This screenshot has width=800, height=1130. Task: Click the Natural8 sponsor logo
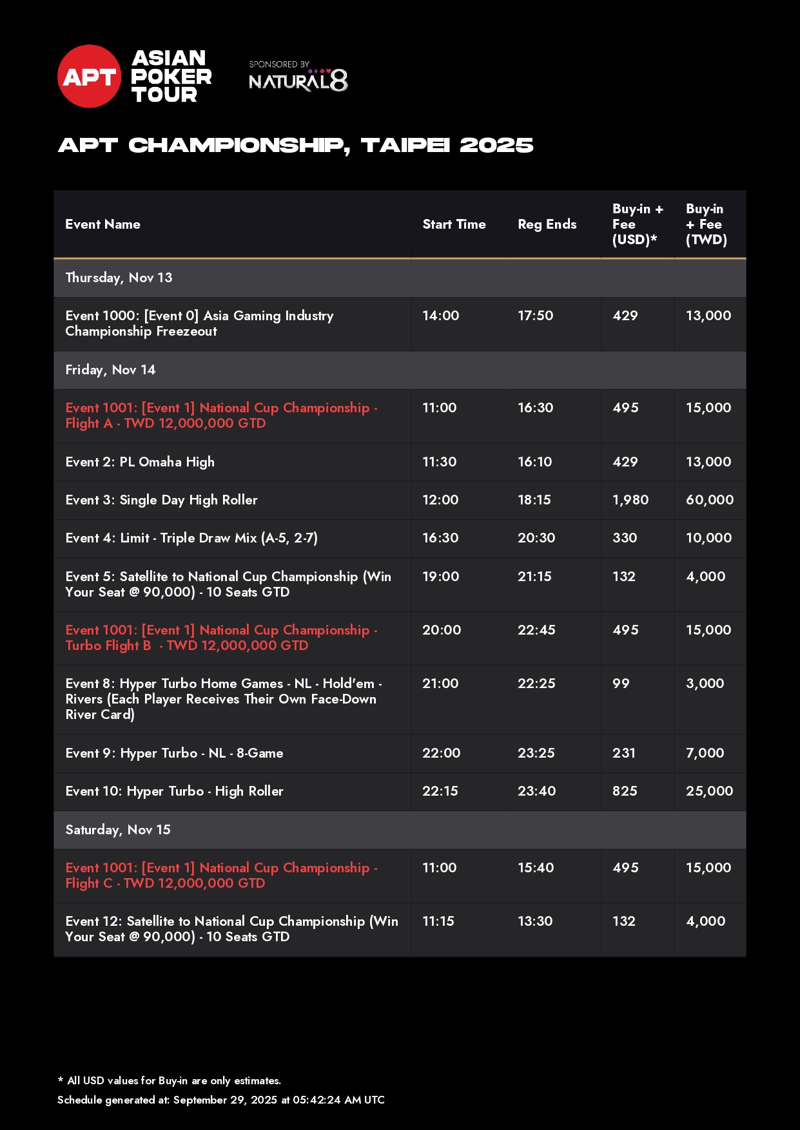point(298,79)
